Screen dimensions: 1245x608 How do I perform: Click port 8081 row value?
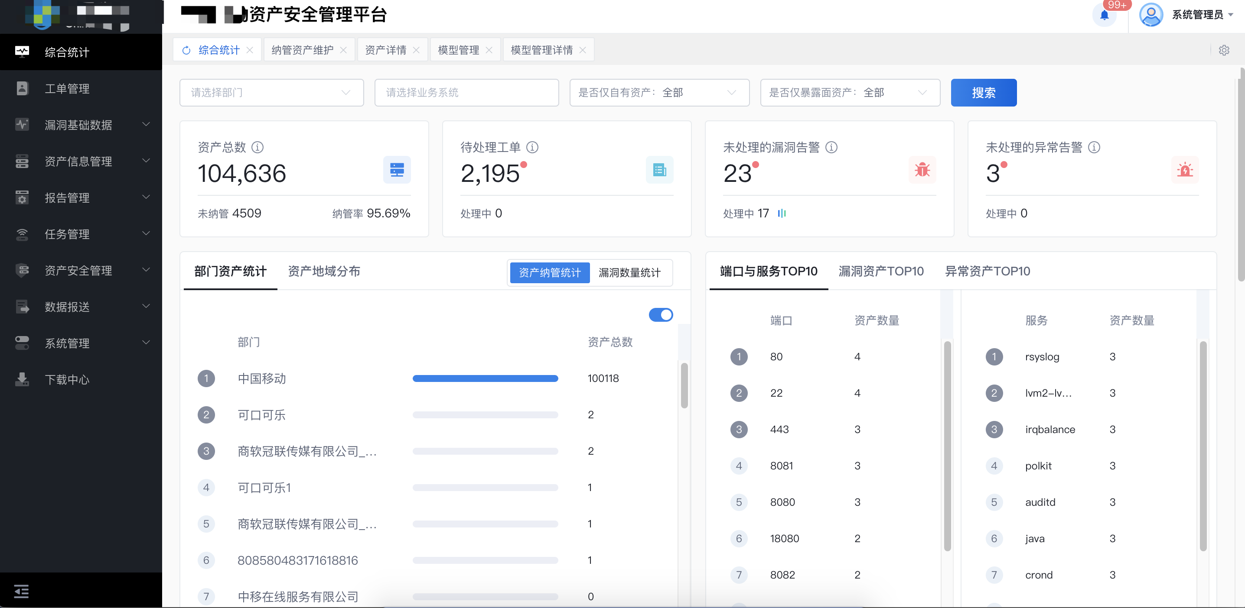[x=782, y=466]
